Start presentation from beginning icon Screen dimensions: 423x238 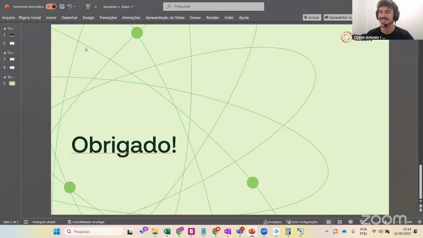88,6
